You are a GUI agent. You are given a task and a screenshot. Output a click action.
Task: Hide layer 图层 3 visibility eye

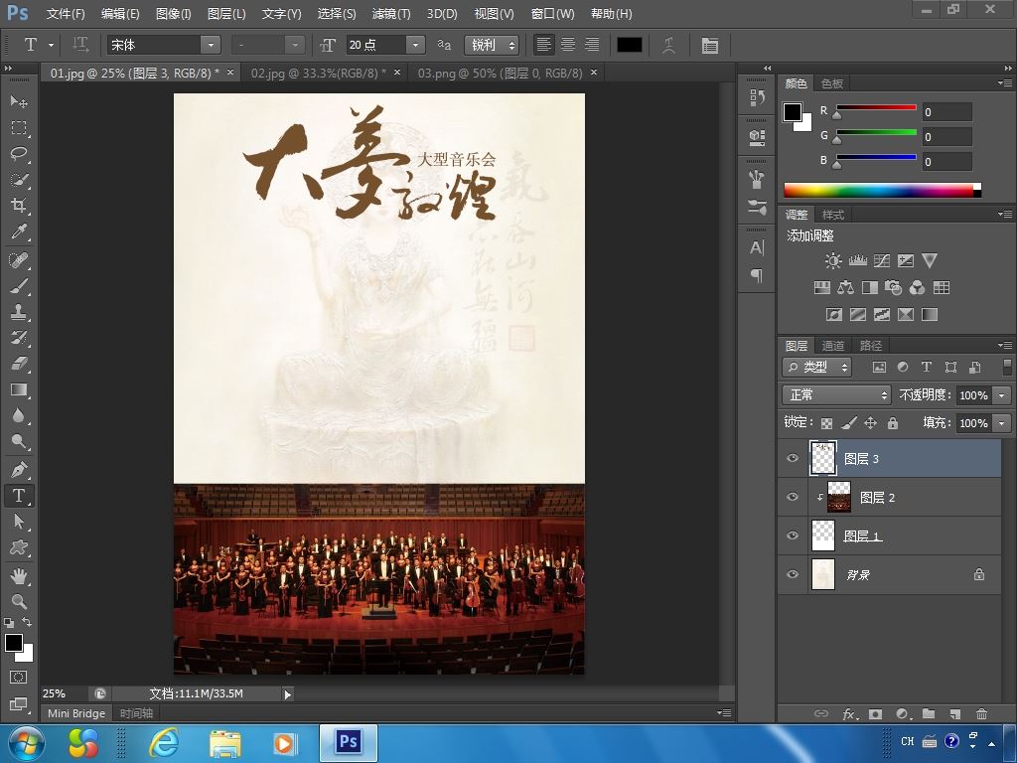tap(793, 458)
